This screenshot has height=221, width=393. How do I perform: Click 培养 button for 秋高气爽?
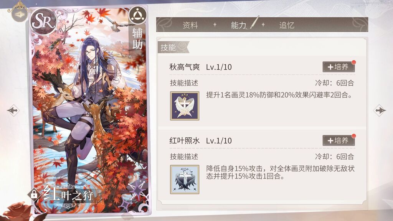(339, 67)
